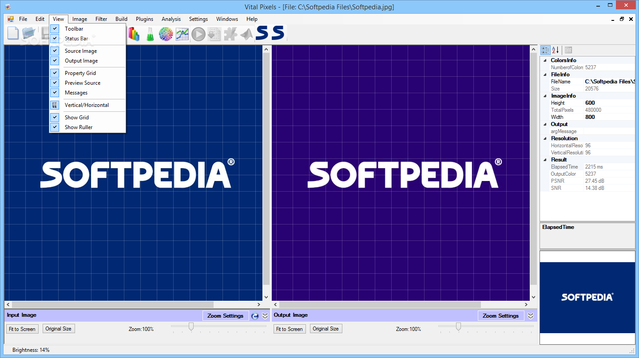Click the line graph analysis icon

tap(182, 34)
